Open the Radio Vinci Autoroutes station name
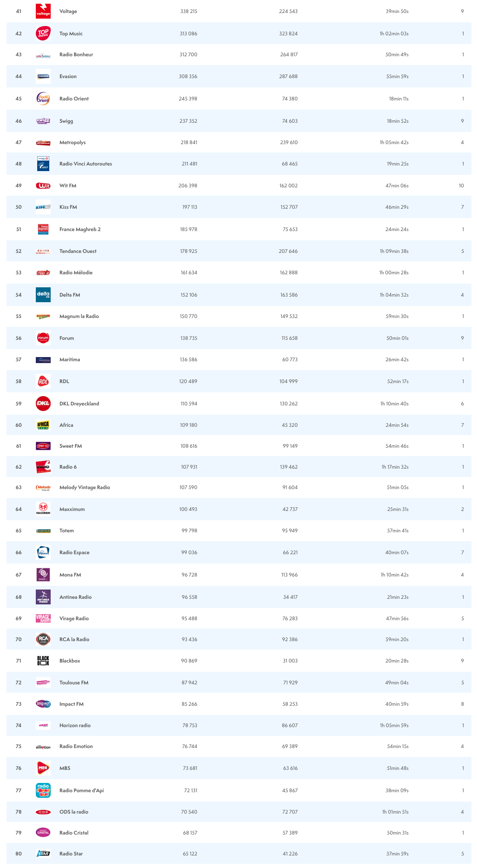Screen dimensions: 477x868 pyautogui.click(x=86, y=164)
